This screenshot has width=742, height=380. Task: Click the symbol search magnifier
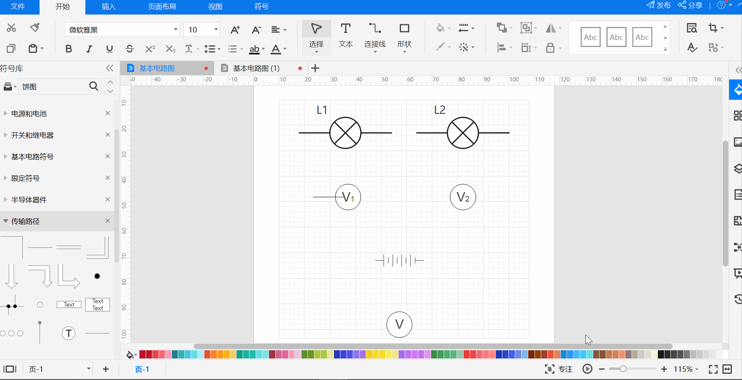pos(94,86)
